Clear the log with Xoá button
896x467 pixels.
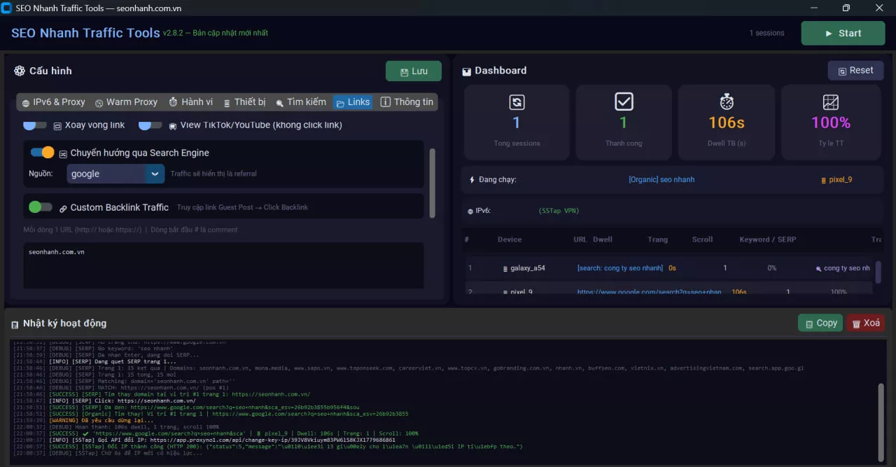[865, 323]
